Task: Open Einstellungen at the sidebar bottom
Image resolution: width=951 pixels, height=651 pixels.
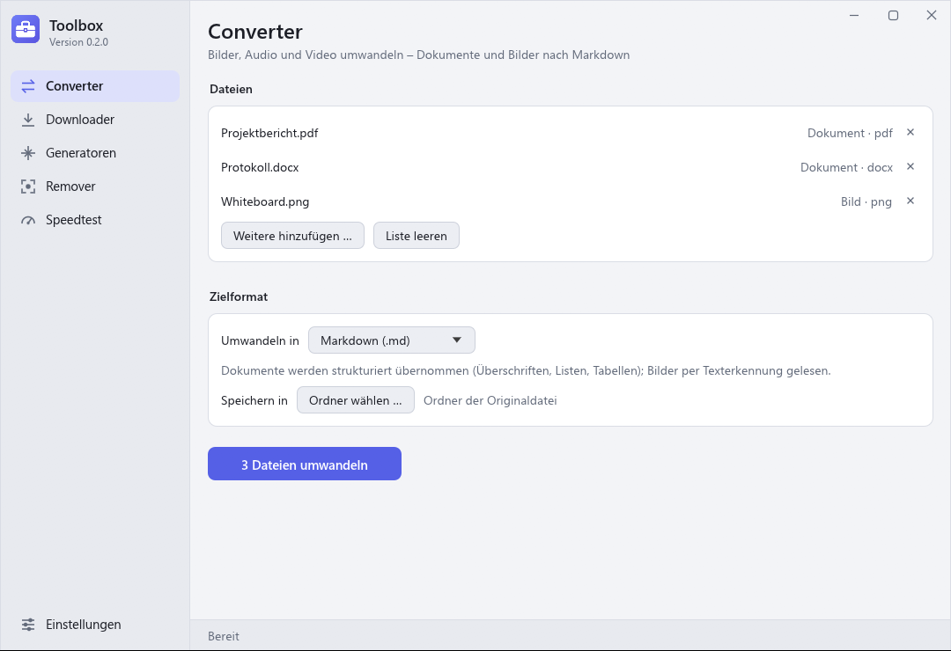Action: pos(95,625)
